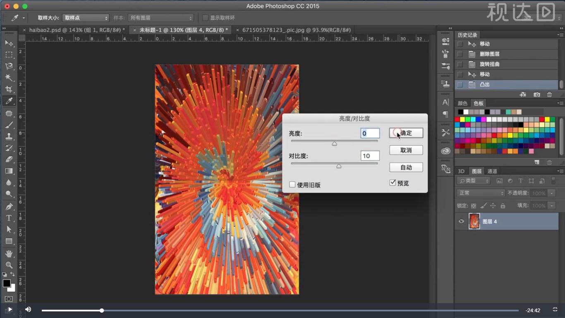Select the Blur tool
This screenshot has height=318, width=565.
(x=9, y=183)
